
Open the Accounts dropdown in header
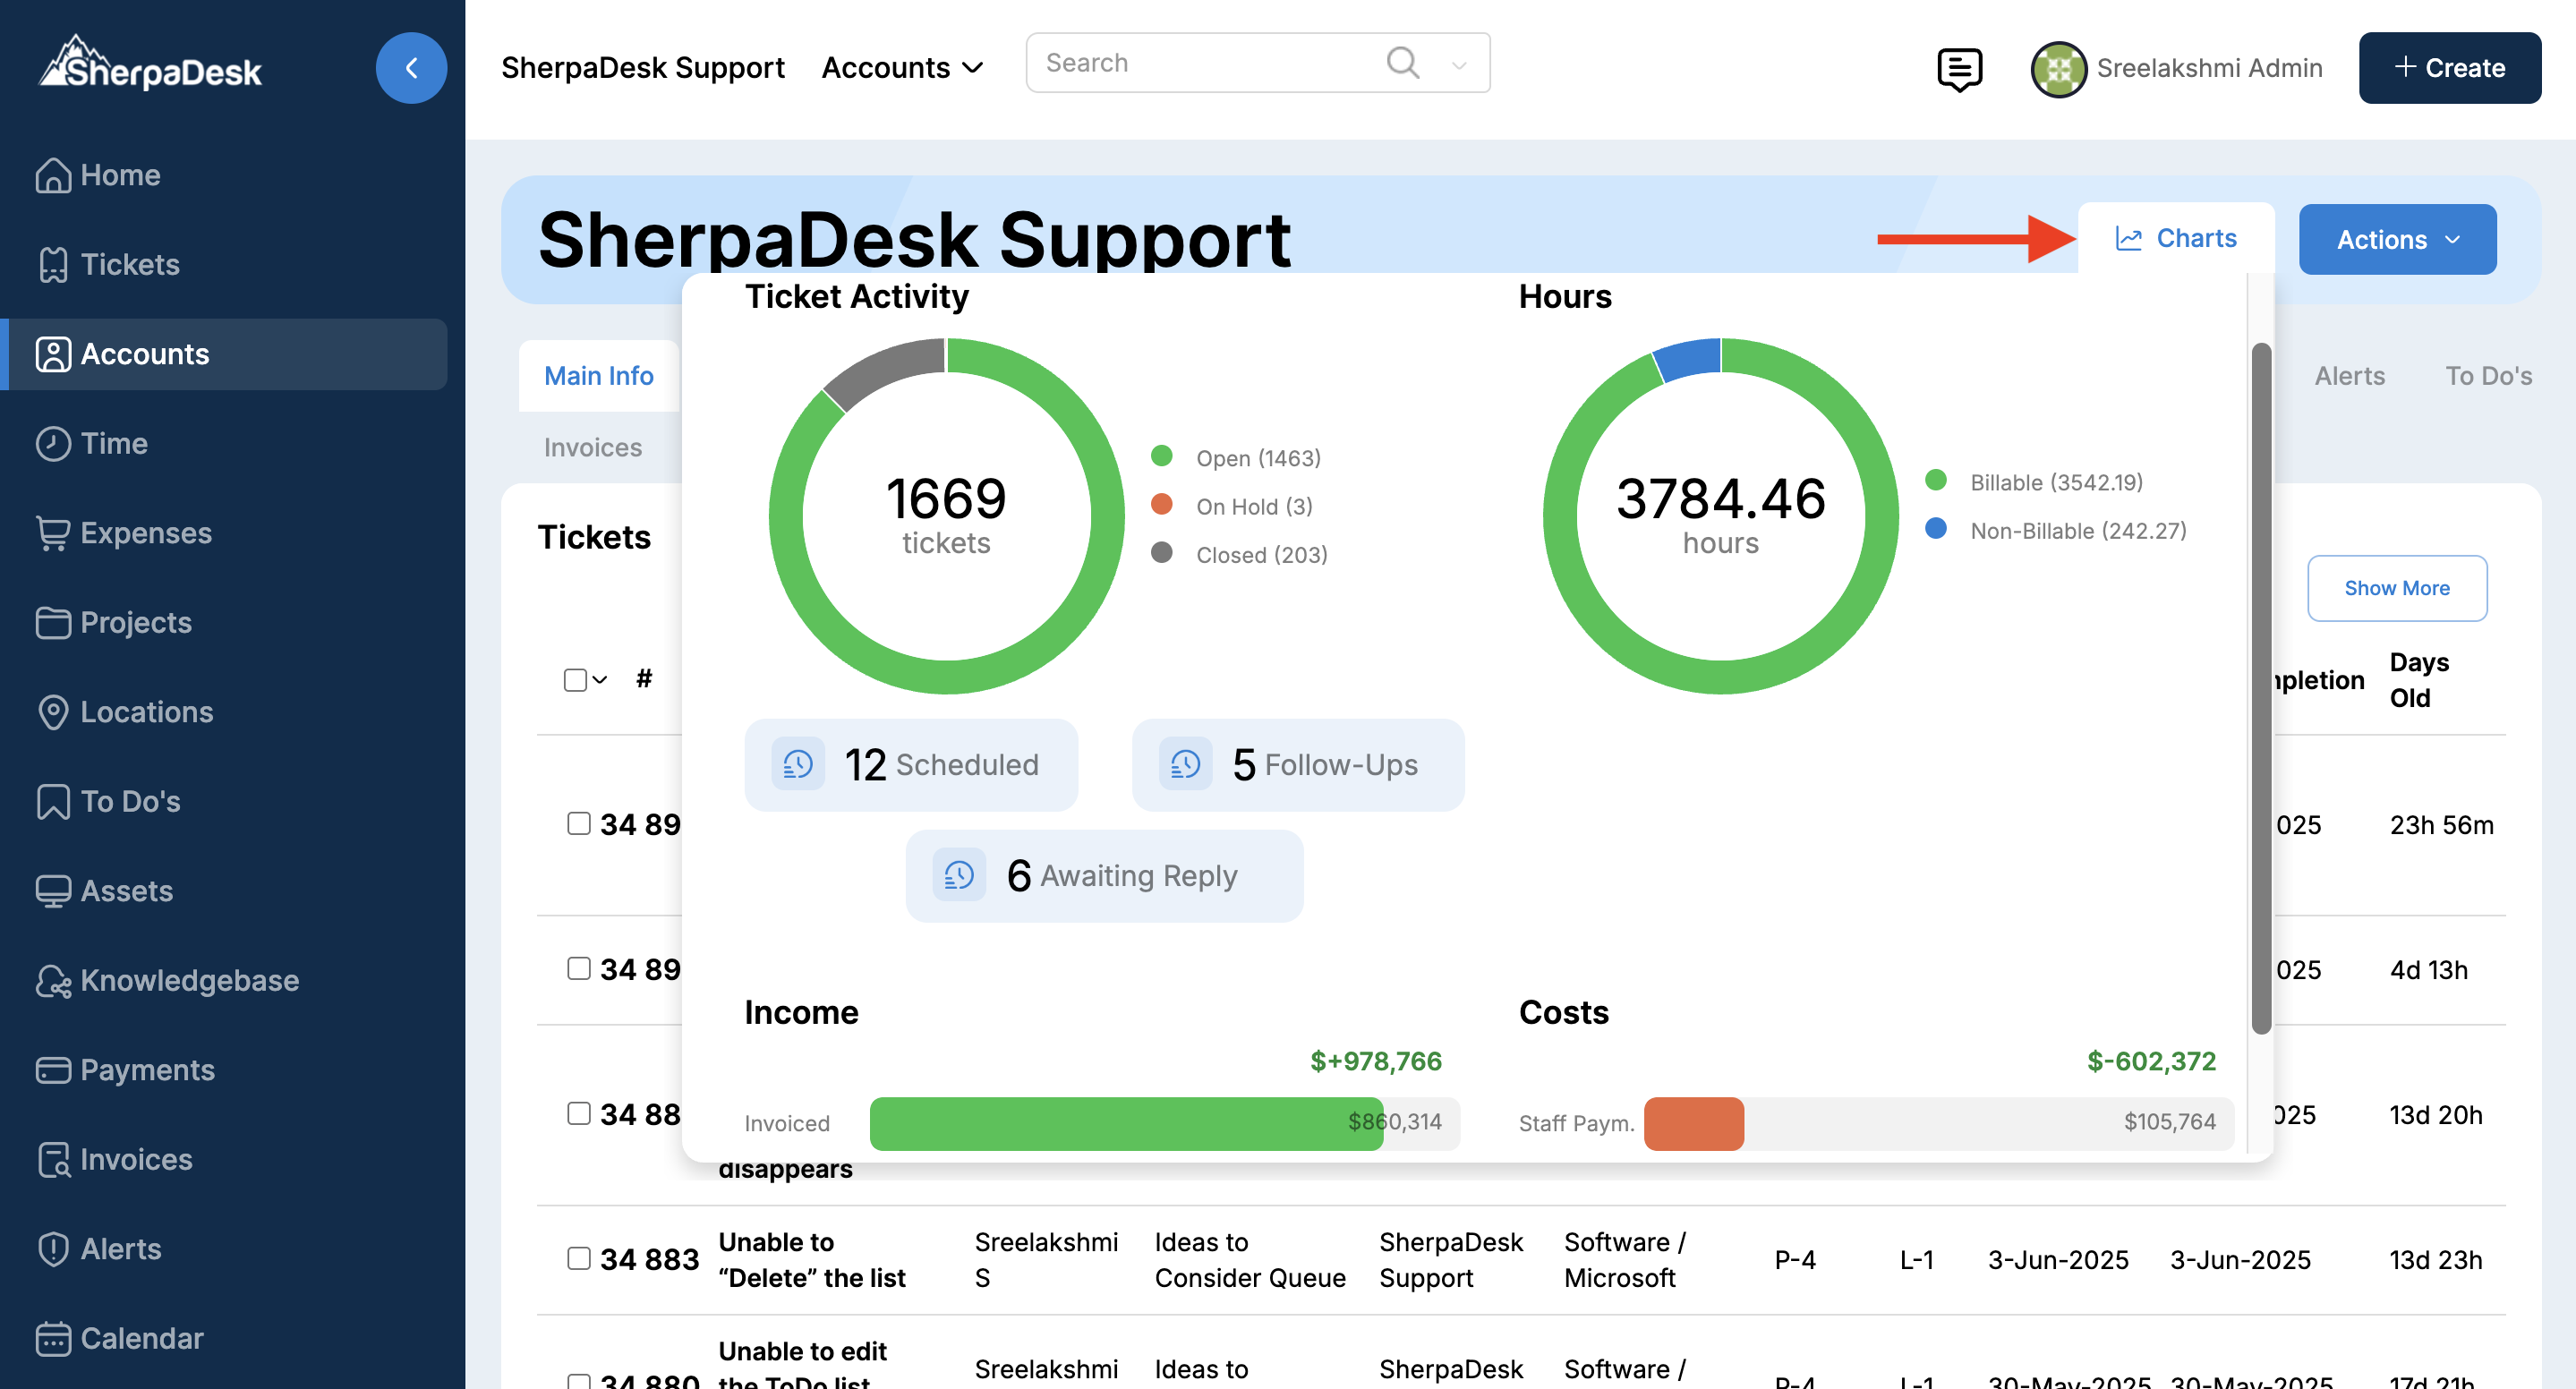pos(901,68)
